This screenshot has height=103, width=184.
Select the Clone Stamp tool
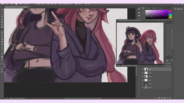(x=2, y=32)
